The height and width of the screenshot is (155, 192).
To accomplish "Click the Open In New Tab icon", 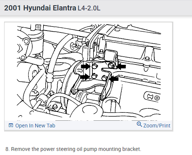I will (x=11, y=126).
